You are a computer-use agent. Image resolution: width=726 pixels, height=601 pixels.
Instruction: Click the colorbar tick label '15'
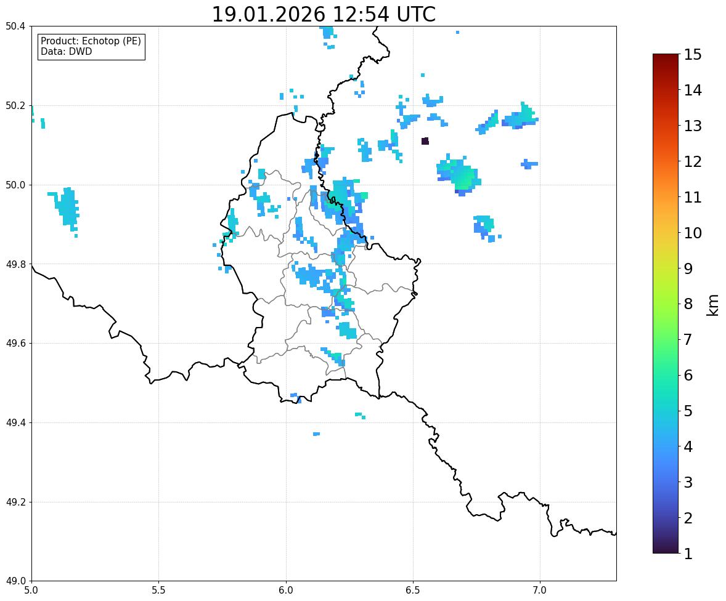pyautogui.click(x=693, y=55)
